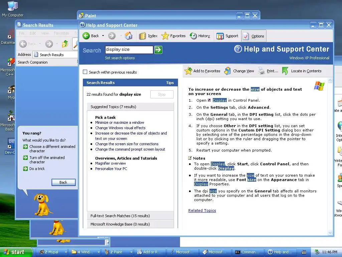Click on-screen keyboard icon in taskbar
Screen dimensions: 342x257
pyautogui.click(x=304, y=252)
